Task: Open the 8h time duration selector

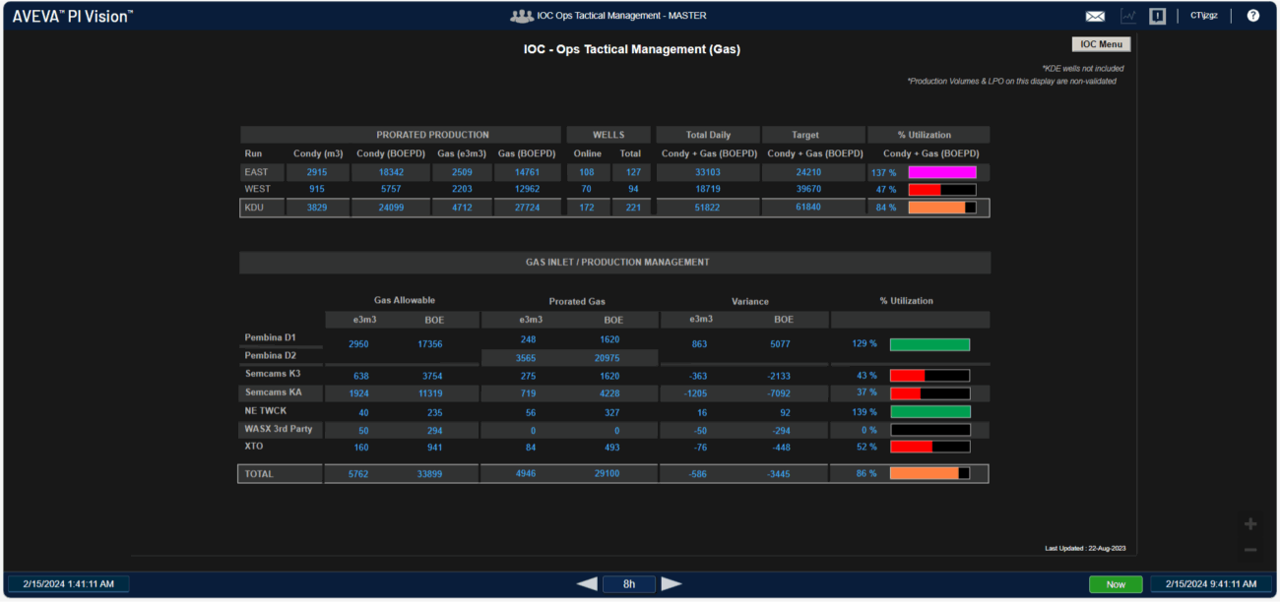Action: tap(629, 584)
